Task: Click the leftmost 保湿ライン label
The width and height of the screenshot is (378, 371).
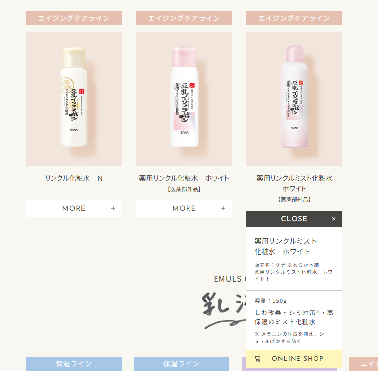Action: pyautogui.click(x=74, y=364)
